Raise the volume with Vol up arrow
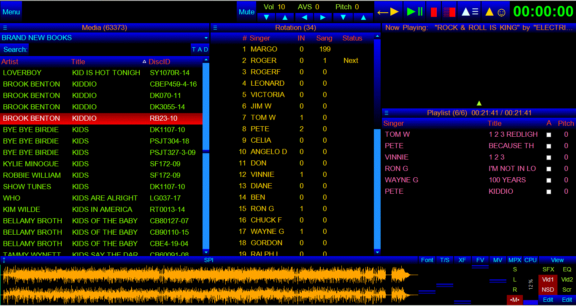Viewport: 576px width, 306px height. (285, 17)
